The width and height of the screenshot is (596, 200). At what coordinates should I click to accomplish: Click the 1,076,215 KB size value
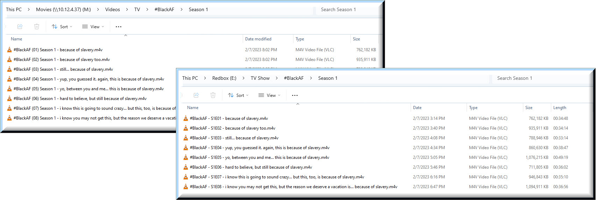click(x=537, y=157)
